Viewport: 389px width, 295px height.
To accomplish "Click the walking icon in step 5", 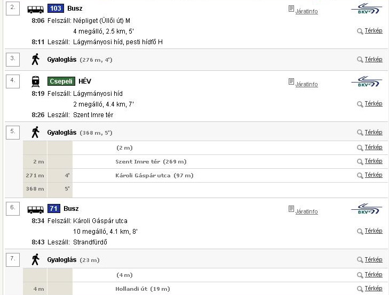I will [36, 132].
